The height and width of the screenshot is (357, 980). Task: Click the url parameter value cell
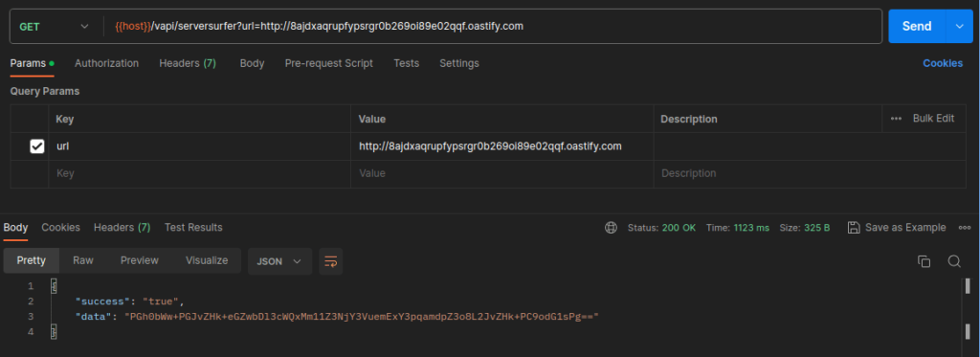[501, 146]
